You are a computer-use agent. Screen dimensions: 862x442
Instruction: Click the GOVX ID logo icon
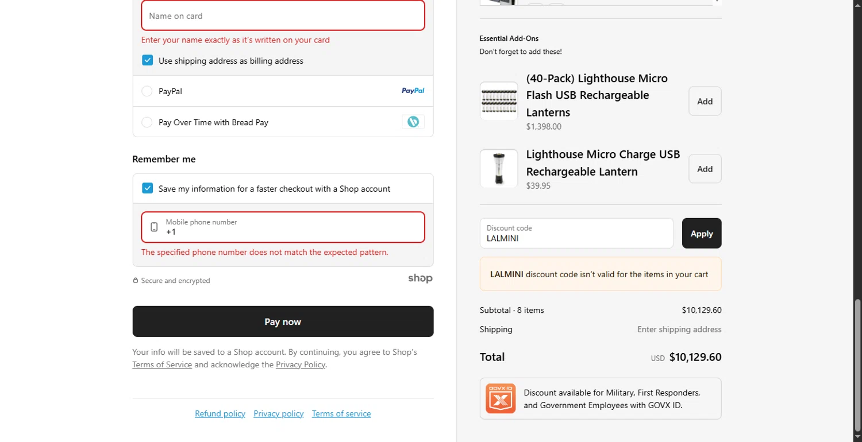pos(501,398)
